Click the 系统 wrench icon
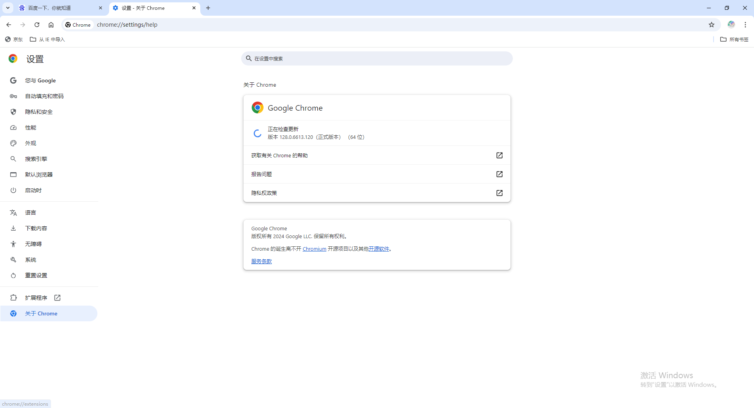Viewport: 754px width, 408px height. click(13, 260)
